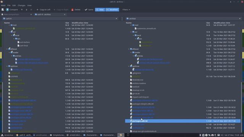Click the grayed-out X stop icon in toolbar
This screenshot has width=244, height=137.
(x=31, y=10)
